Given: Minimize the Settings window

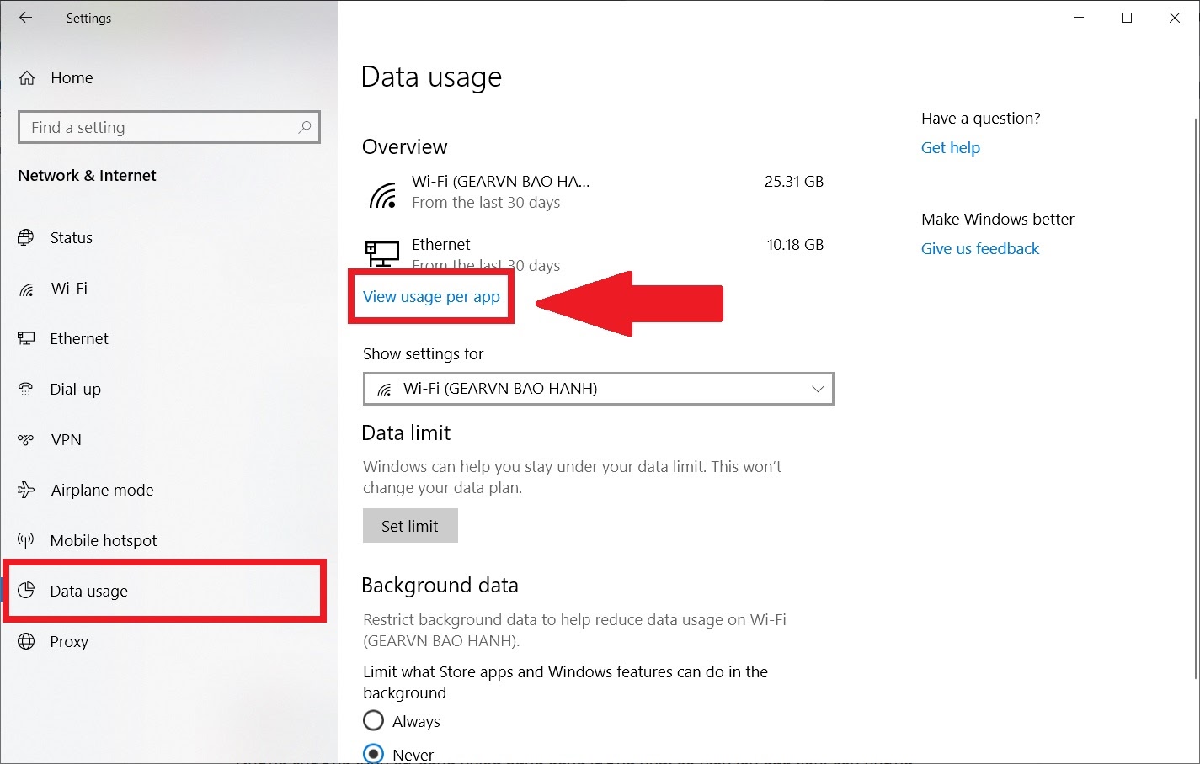Looking at the screenshot, I should (1080, 18).
